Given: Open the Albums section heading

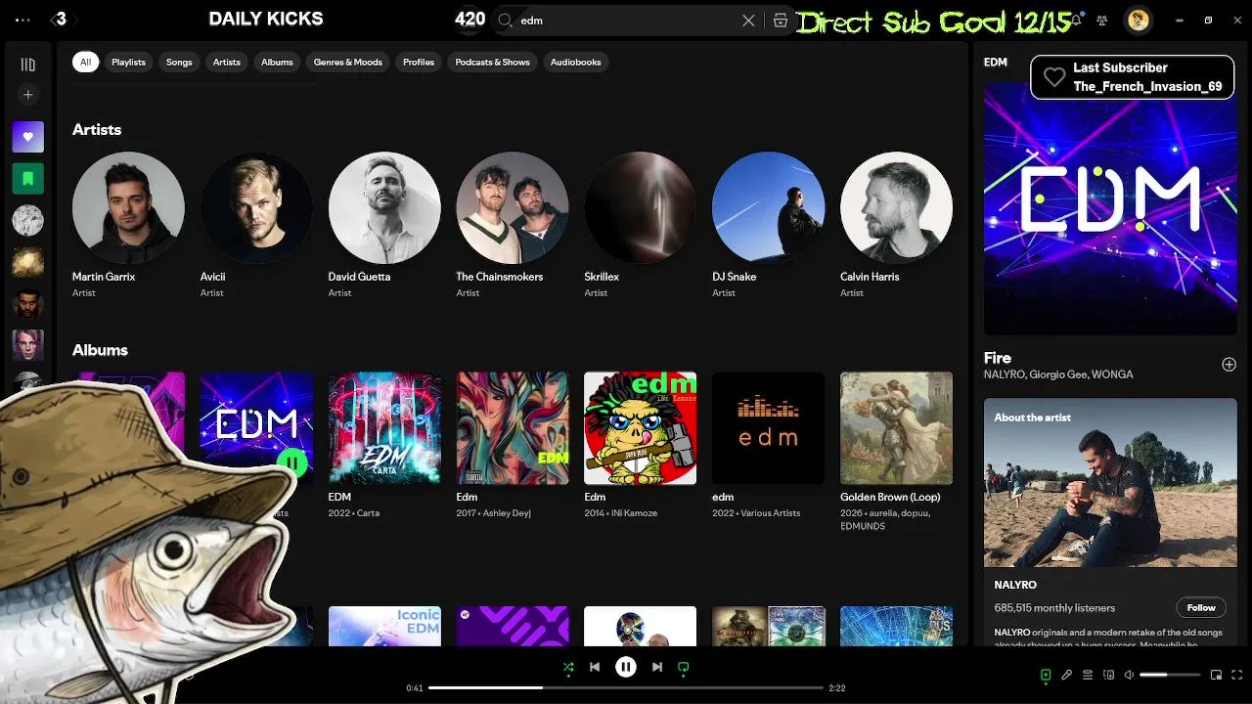Looking at the screenshot, I should 100,349.
